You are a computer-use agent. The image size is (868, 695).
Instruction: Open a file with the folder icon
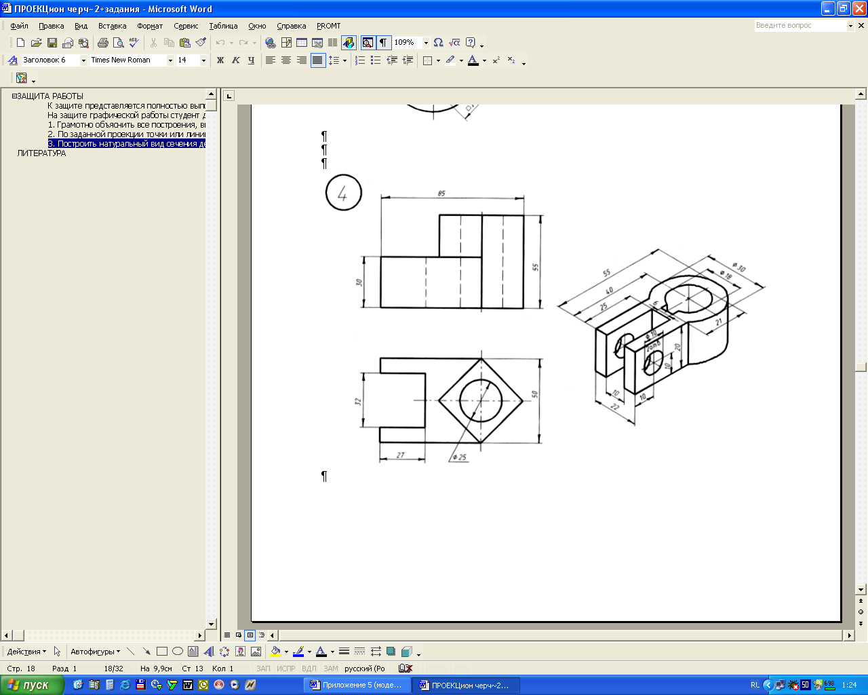(x=37, y=43)
